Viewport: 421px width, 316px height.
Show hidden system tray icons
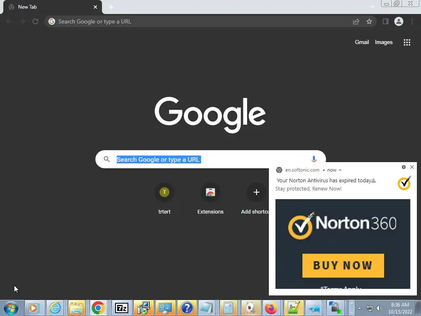pyautogui.click(x=359, y=308)
